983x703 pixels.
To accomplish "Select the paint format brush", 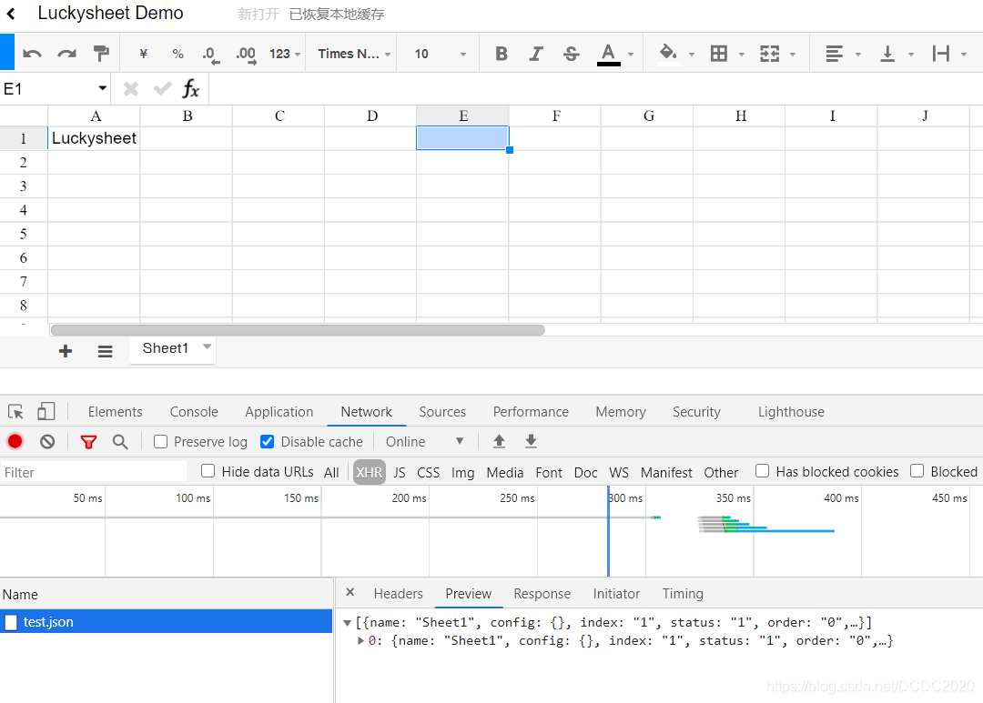I will tap(100, 54).
